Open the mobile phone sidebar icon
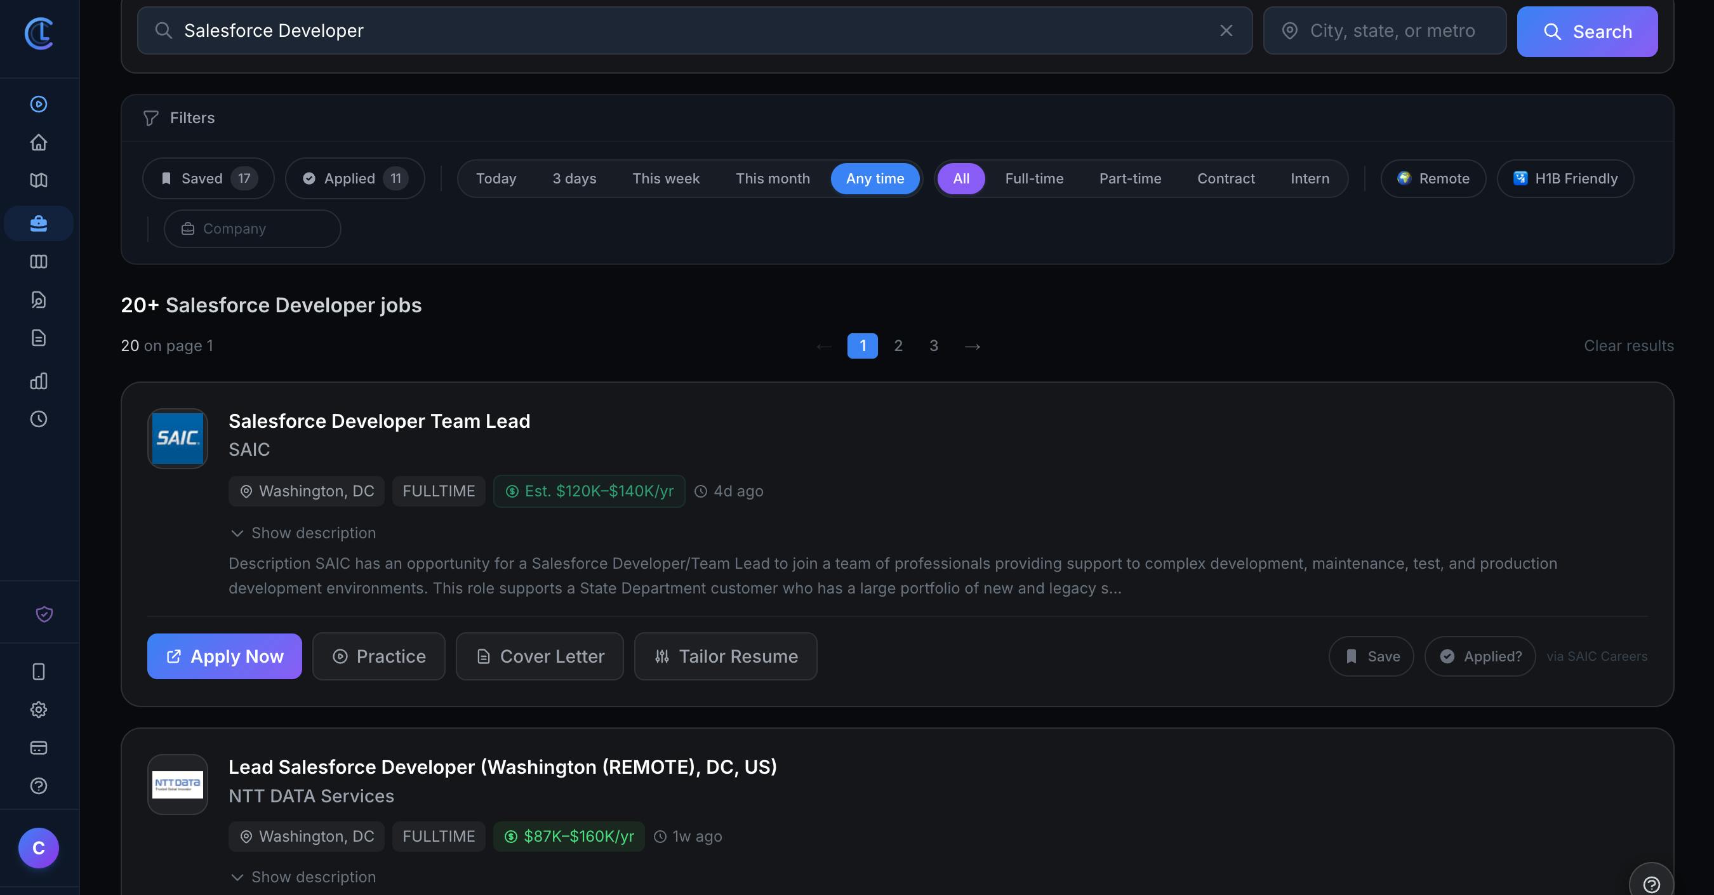This screenshot has width=1714, height=895. click(x=39, y=672)
